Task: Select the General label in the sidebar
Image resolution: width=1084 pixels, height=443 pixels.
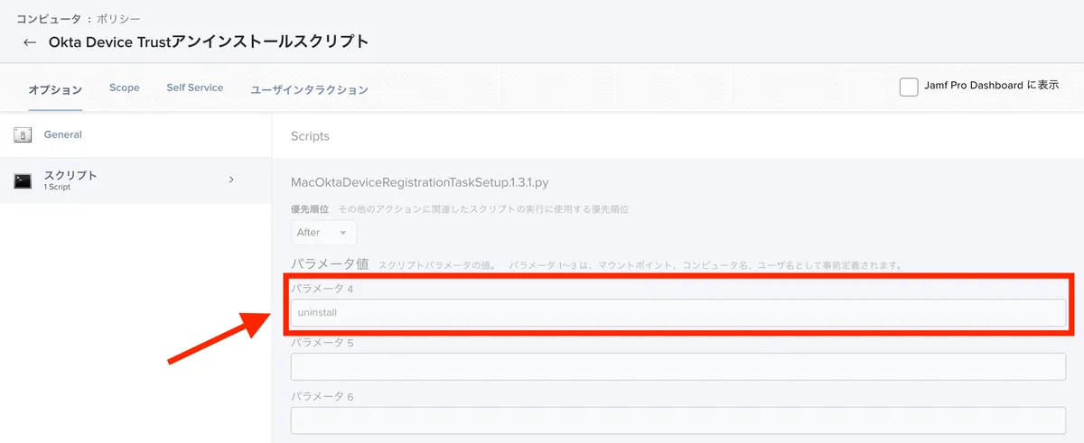Action: (63, 135)
